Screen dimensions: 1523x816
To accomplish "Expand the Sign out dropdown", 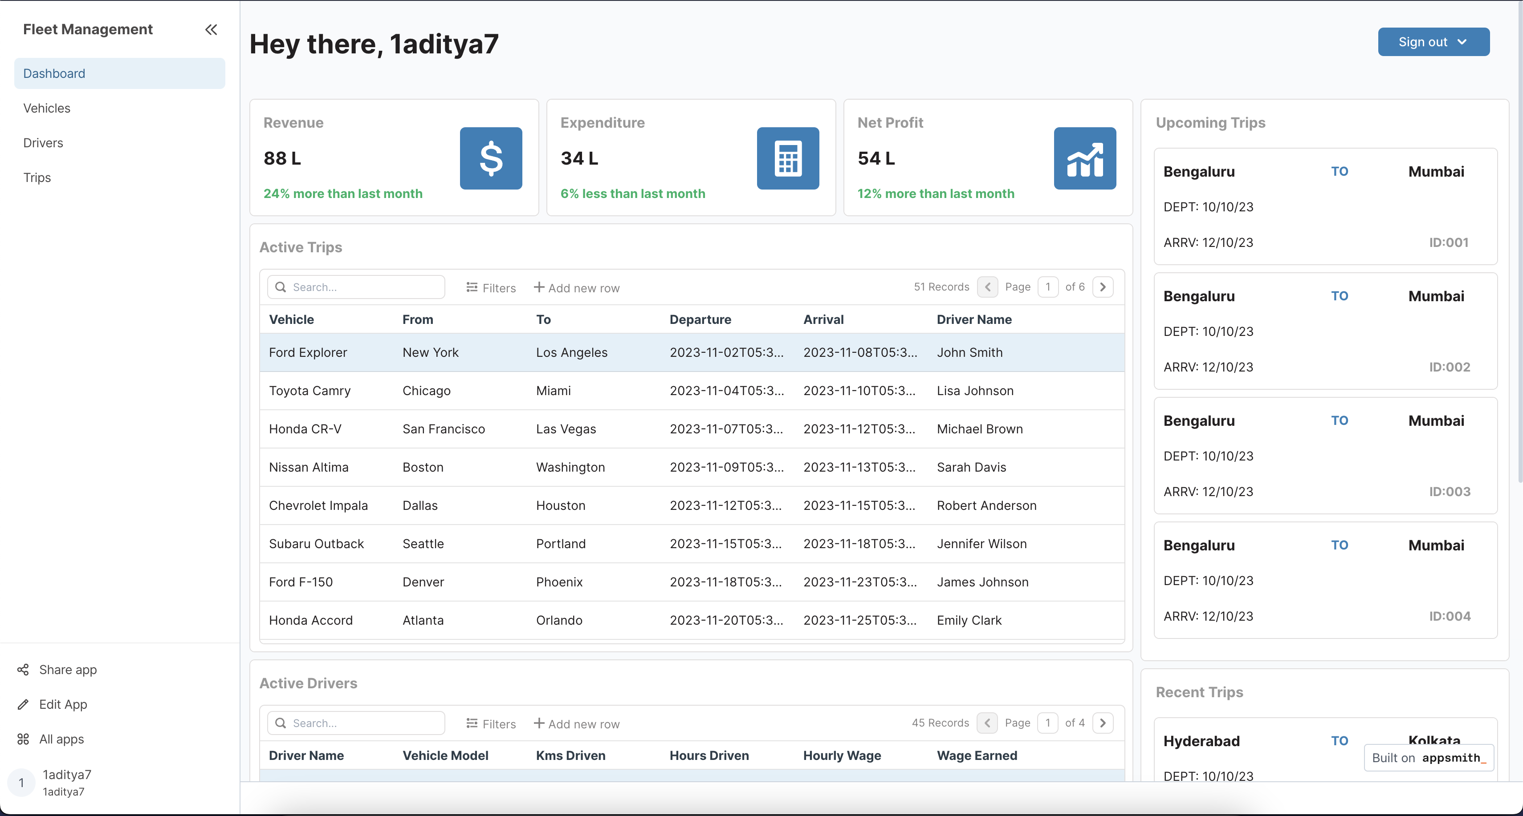I will [x=1433, y=42].
